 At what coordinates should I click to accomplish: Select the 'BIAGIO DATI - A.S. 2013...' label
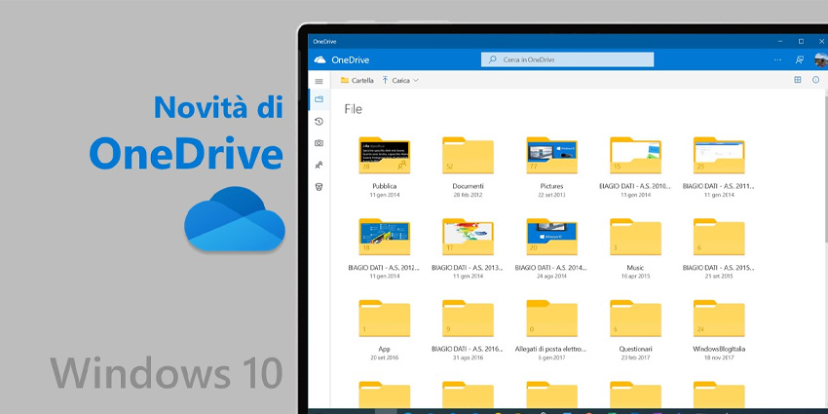pyautogui.click(x=468, y=268)
